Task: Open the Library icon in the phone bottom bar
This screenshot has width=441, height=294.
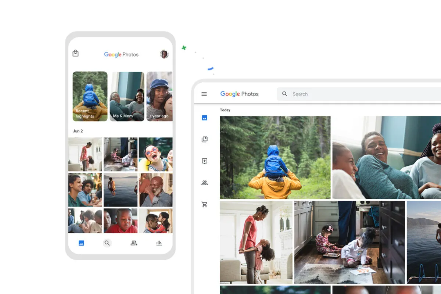Action: click(x=159, y=243)
